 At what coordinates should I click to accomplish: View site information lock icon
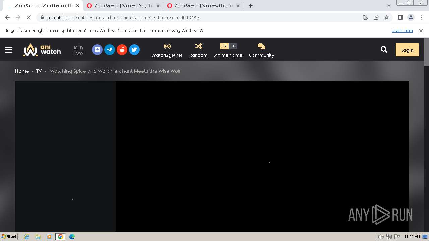pyautogui.click(x=42, y=17)
